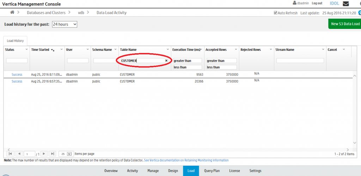Focus the Stream Name filter field
This screenshot has height=176, width=361.
click(x=300, y=61)
